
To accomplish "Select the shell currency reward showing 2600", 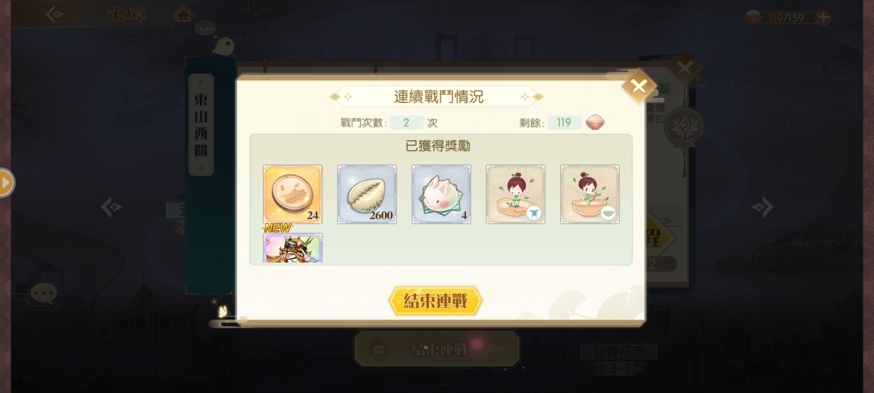I will point(367,194).
